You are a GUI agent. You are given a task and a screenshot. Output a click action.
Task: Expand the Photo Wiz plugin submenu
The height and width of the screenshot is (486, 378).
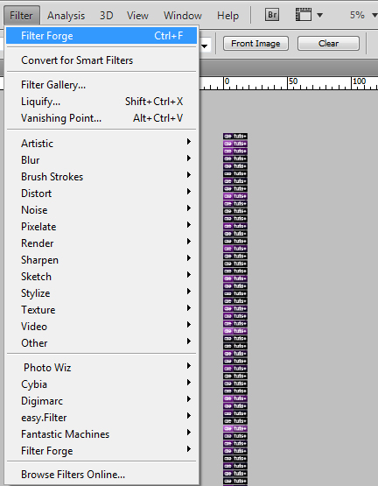[x=101, y=367]
